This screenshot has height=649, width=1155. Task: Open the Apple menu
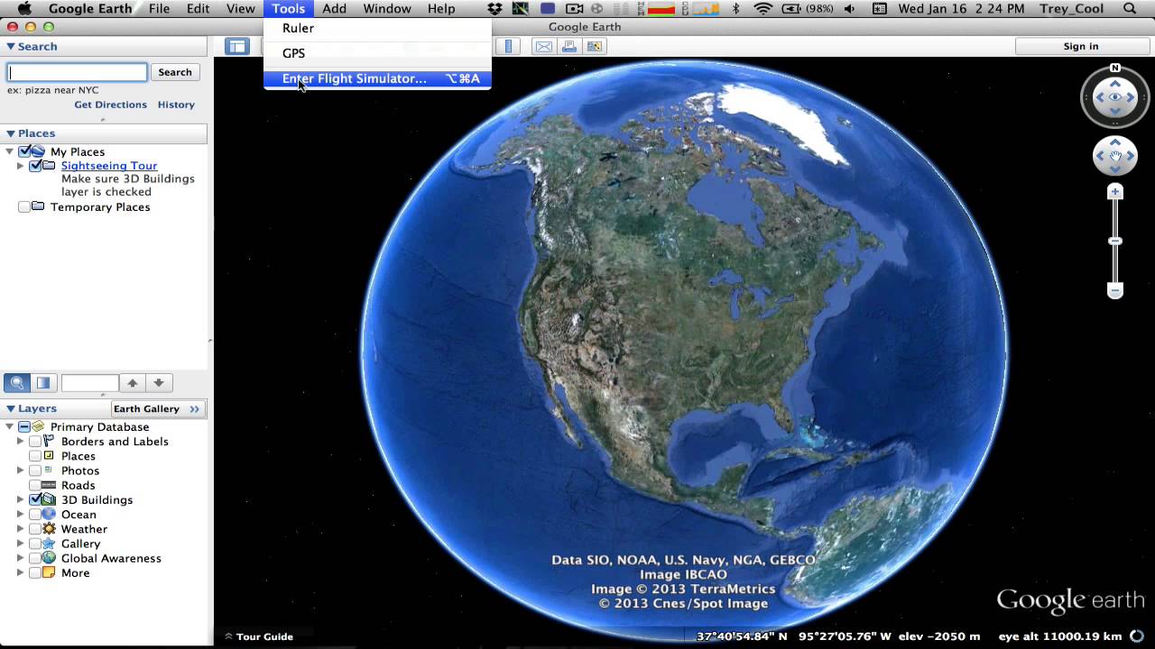(24, 9)
